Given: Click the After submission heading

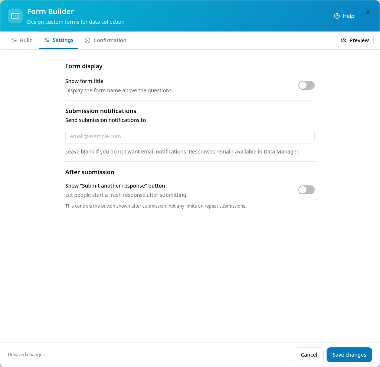Looking at the screenshot, I should coord(90,172).
